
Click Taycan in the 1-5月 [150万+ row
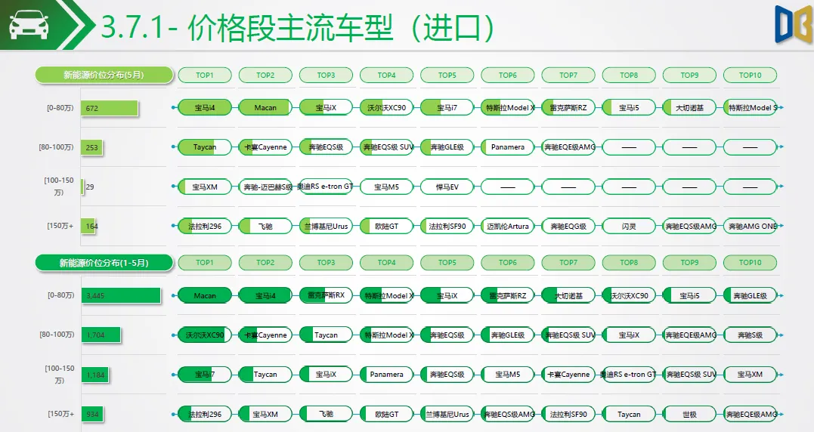coord(629,414)
